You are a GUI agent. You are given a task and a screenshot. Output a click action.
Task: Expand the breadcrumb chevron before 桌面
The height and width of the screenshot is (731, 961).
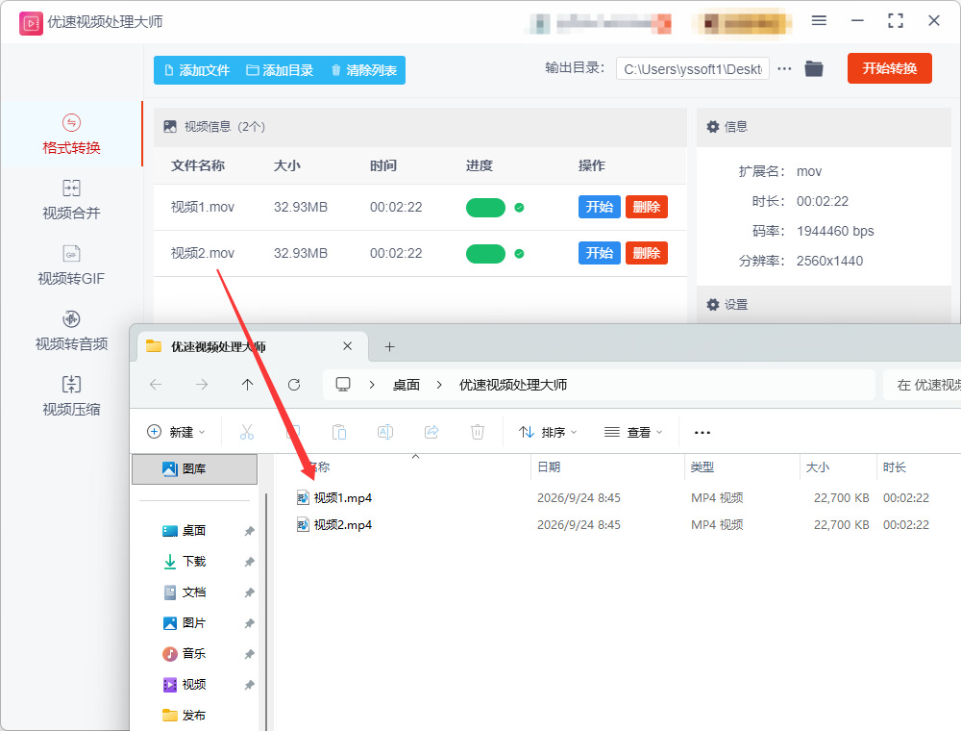371,385
